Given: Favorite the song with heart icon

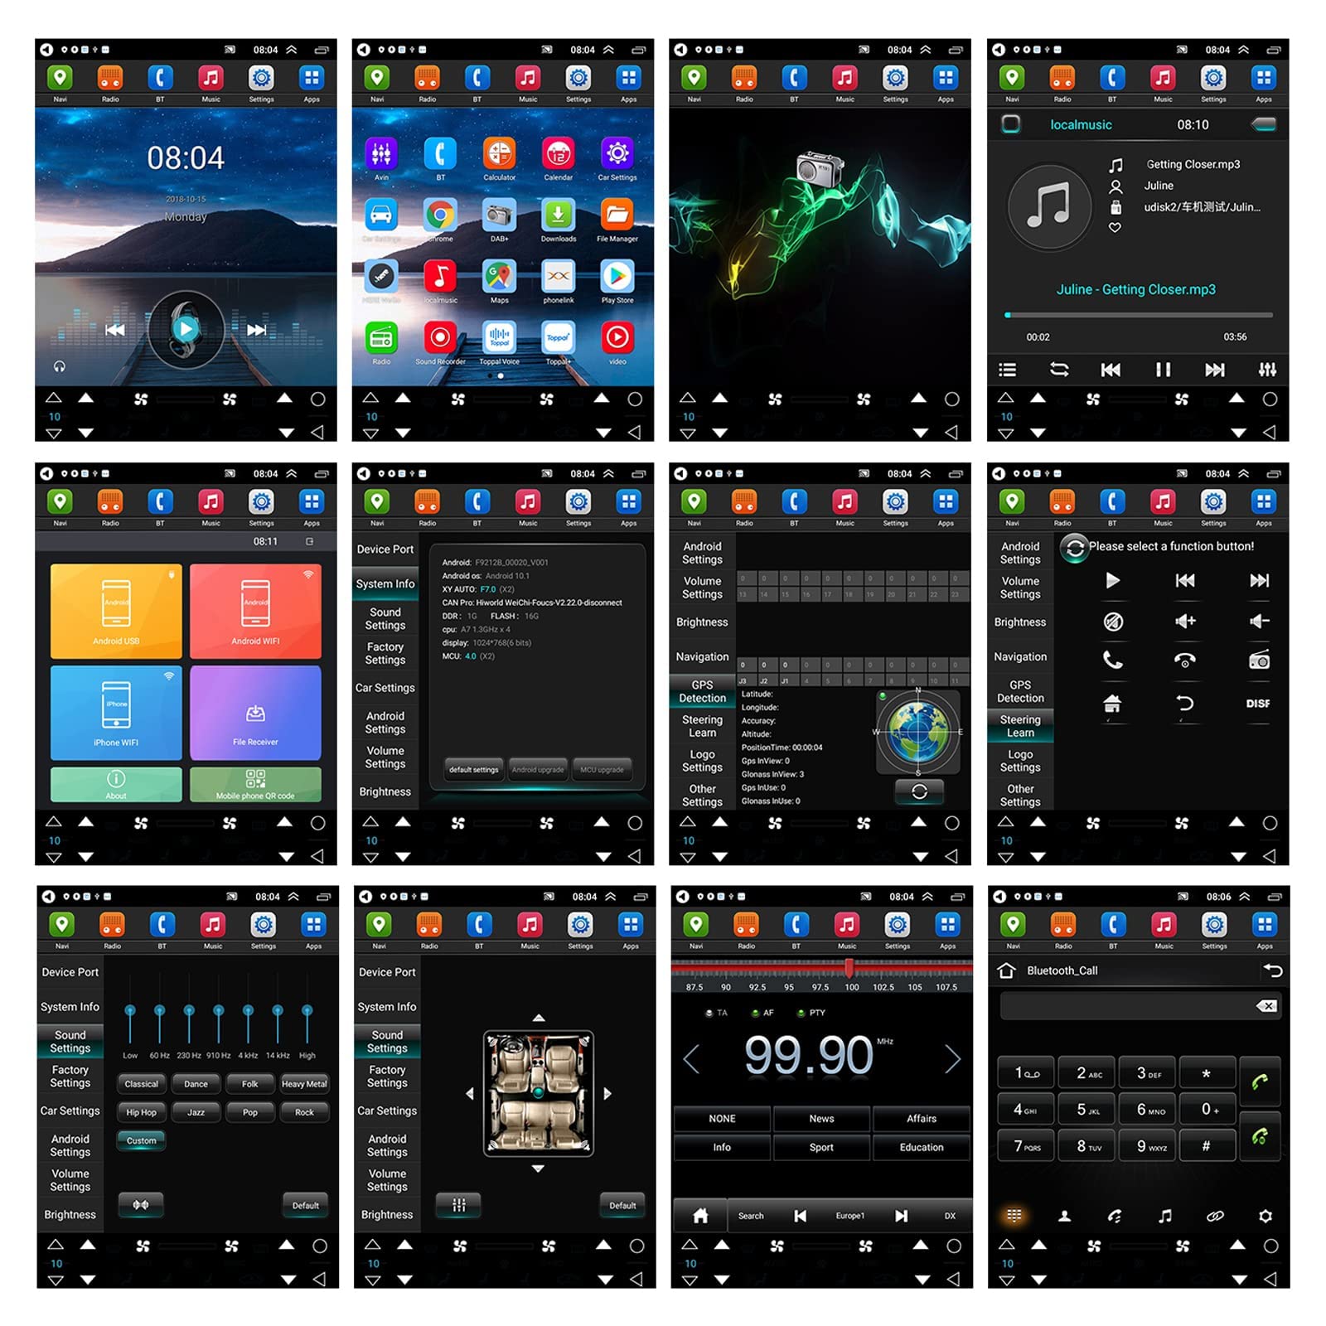Looking at the screenshot, I should (1115, 228).
